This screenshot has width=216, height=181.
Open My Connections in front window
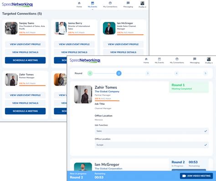(x=177, y=60)
